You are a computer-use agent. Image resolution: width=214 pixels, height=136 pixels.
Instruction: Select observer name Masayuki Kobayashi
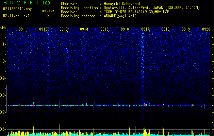click(122, 4)
